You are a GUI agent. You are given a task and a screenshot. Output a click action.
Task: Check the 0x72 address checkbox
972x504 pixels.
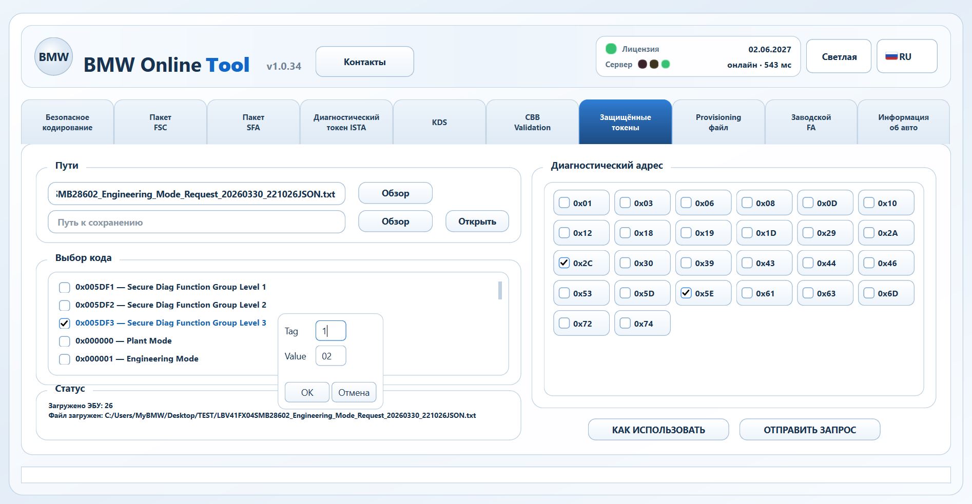click(x=564, y=323)
